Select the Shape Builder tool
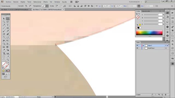Image resolution: width=175 pixels, height=98 pixels. pyautogui.click(x=4, y=44)
